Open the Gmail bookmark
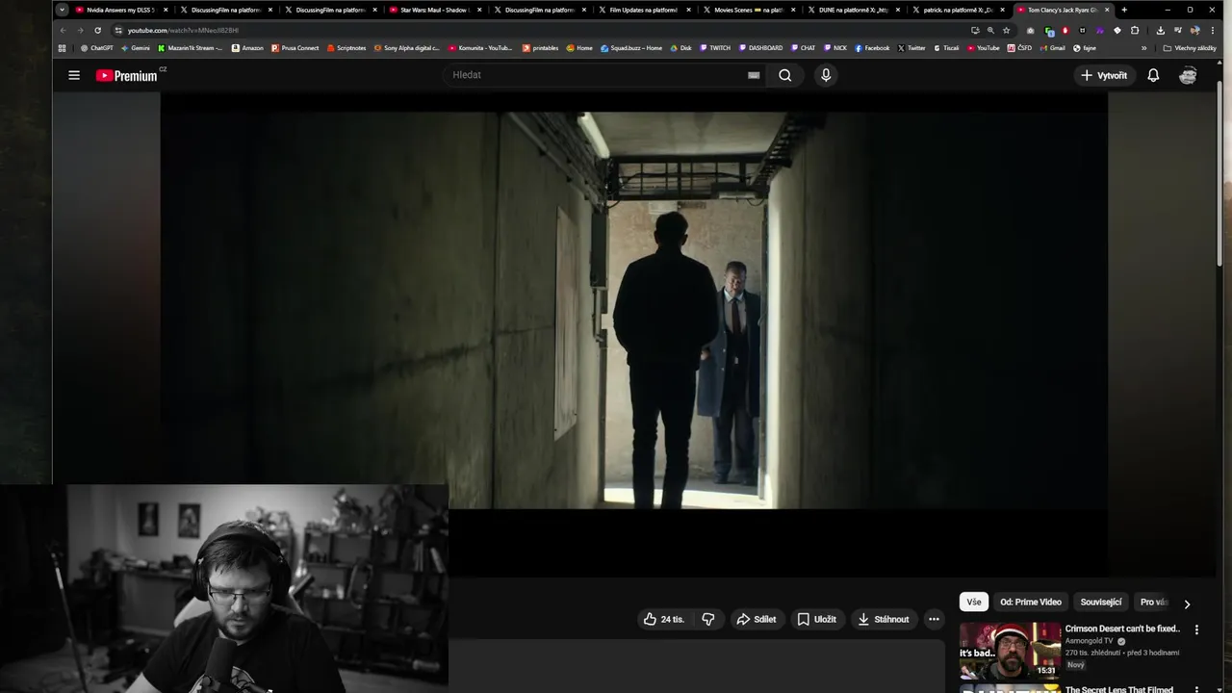The image size is (1232, 693). pos(1052,47)
